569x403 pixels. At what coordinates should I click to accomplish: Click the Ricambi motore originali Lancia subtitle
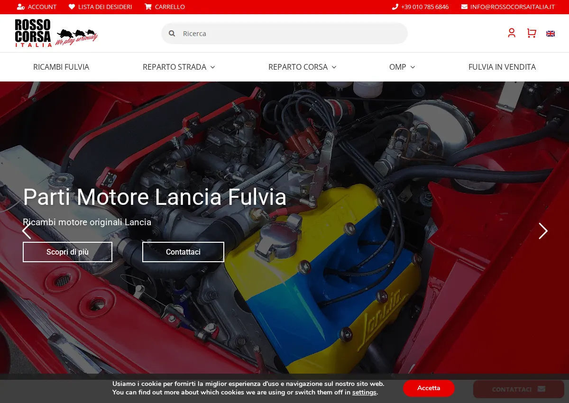(x=87, y=222)
